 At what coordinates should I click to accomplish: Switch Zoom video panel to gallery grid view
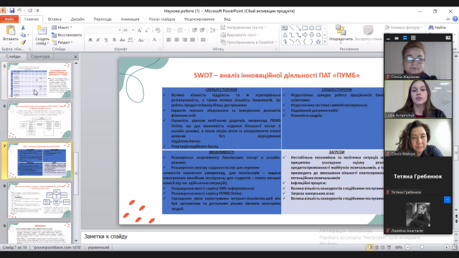click(x=413, y=38)
